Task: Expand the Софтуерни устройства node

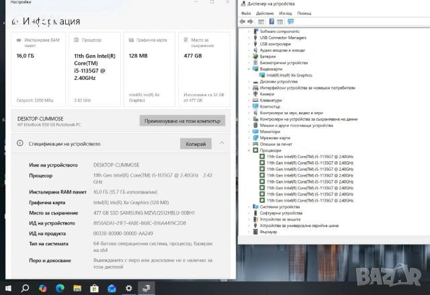Action: (249, 213)
